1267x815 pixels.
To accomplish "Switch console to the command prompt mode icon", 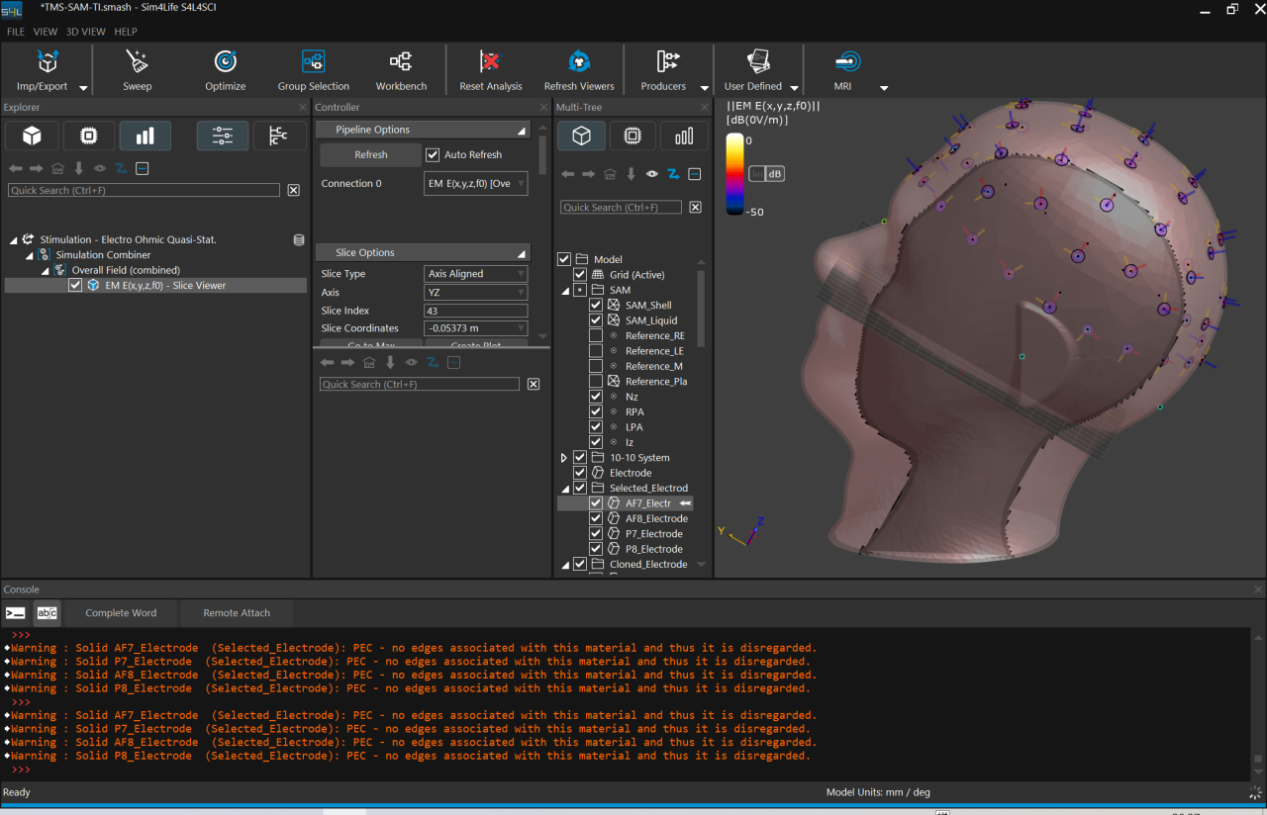I will pyautogui.click(x=15, y=613).
